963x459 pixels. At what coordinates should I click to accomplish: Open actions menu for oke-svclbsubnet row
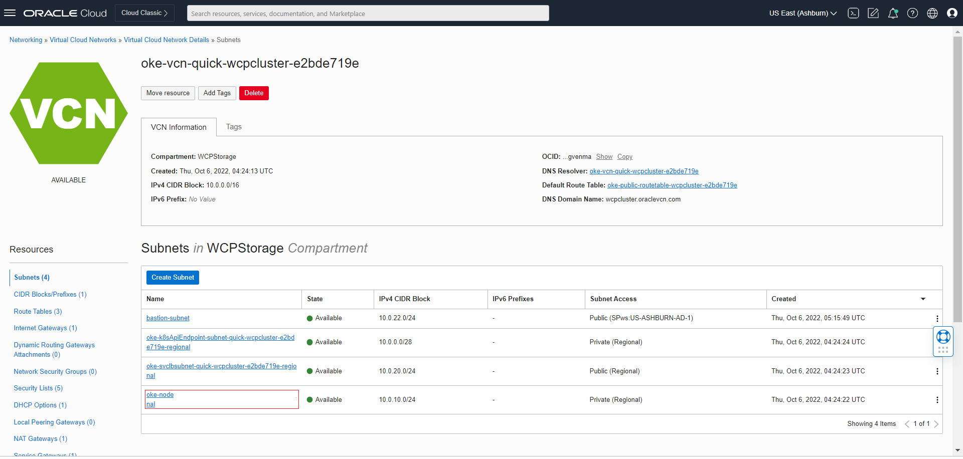pyautogui.click(x=937, y=371)
